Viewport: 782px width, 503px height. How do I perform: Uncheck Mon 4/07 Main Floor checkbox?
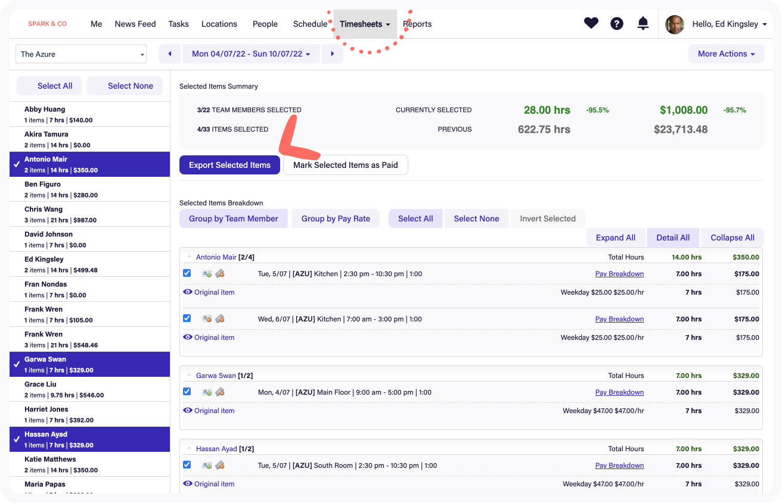pos(187,392)
